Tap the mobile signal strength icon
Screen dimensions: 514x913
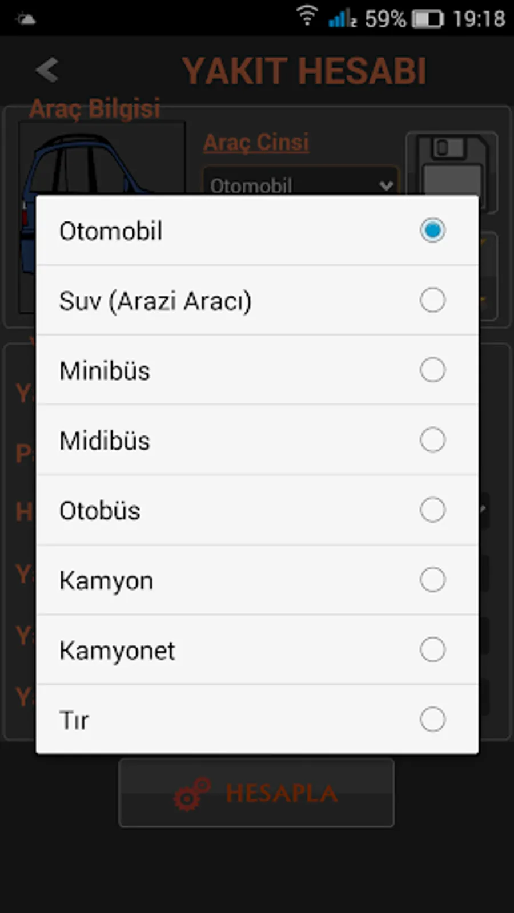click(342, 18)
